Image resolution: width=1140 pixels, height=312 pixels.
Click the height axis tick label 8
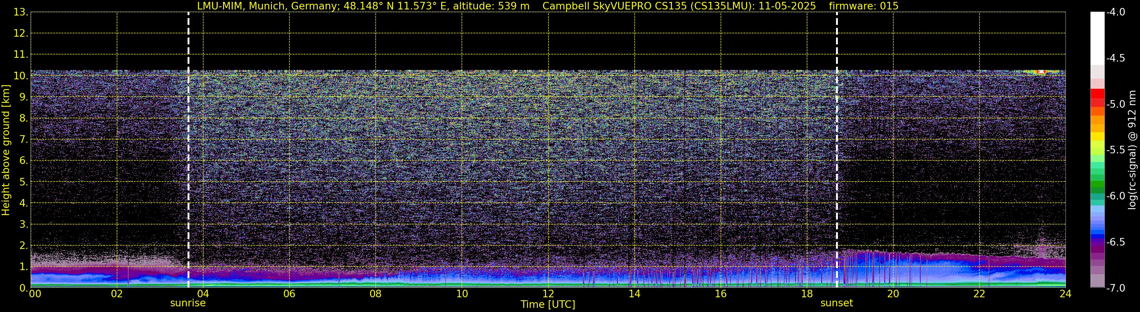click(23, 119)
